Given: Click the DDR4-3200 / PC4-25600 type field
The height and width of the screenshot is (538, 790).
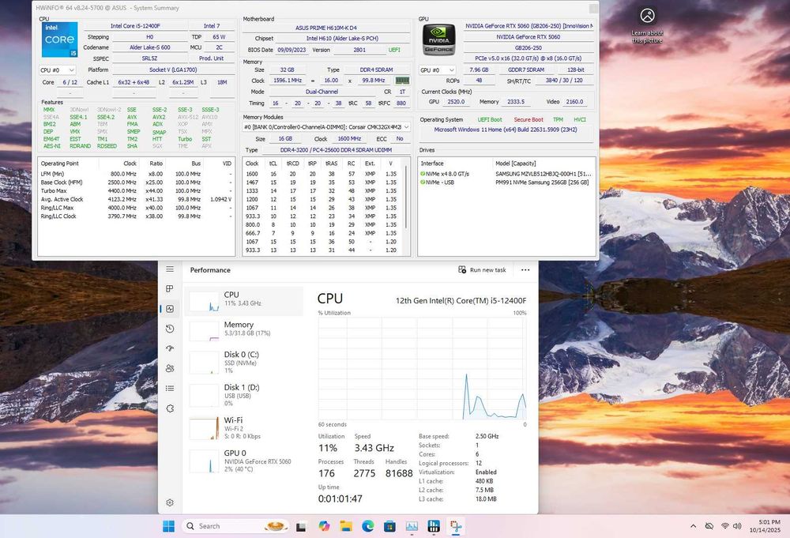Looking at the screenshot, I should pos(336,150).
